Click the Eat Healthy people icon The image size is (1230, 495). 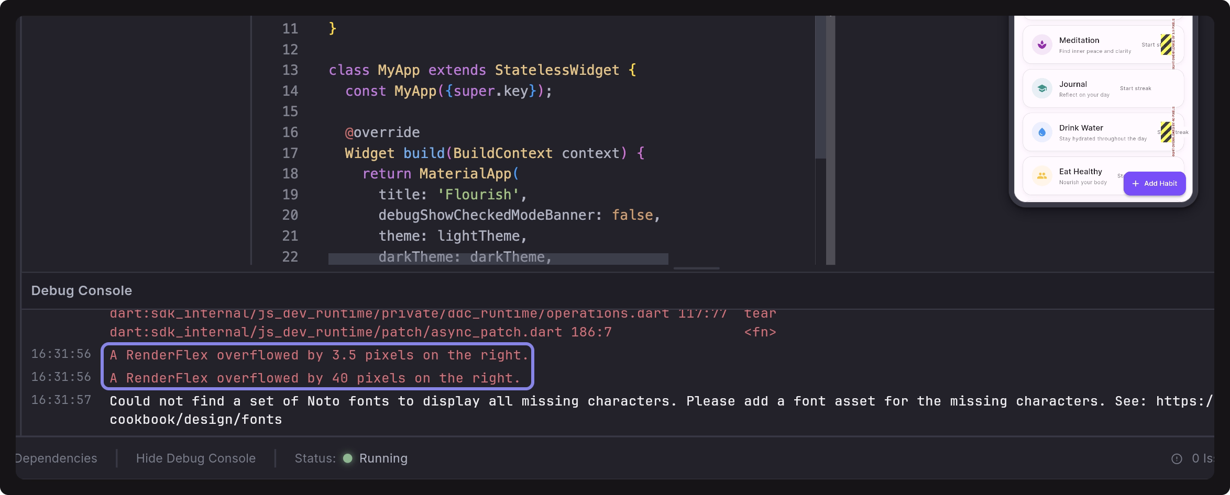click(x=1042, y=176)
